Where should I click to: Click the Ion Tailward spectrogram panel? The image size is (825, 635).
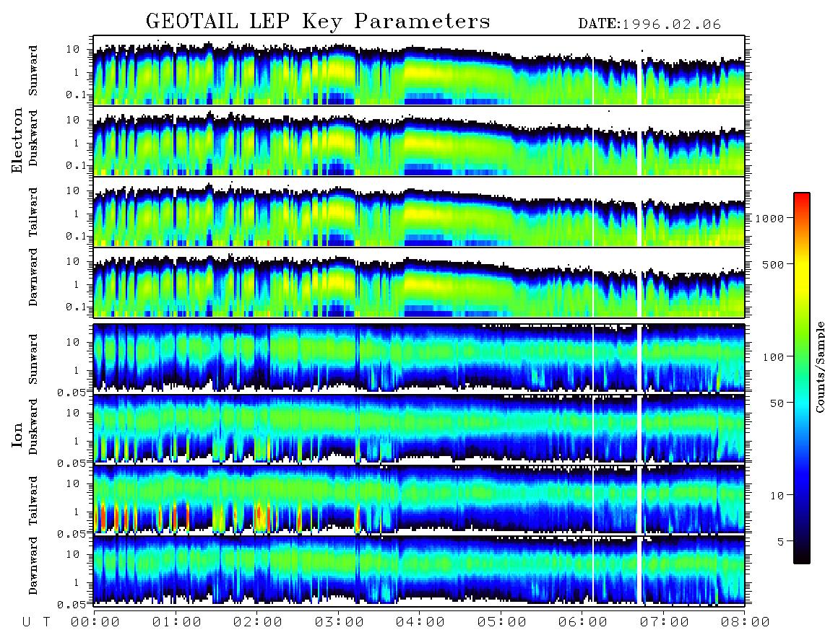tap(419, 499)
